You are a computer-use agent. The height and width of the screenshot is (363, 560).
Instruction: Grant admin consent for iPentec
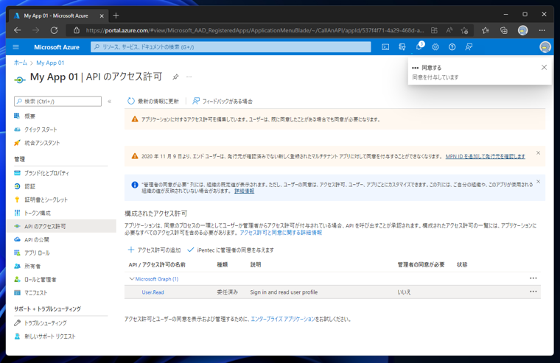point(231,250)
